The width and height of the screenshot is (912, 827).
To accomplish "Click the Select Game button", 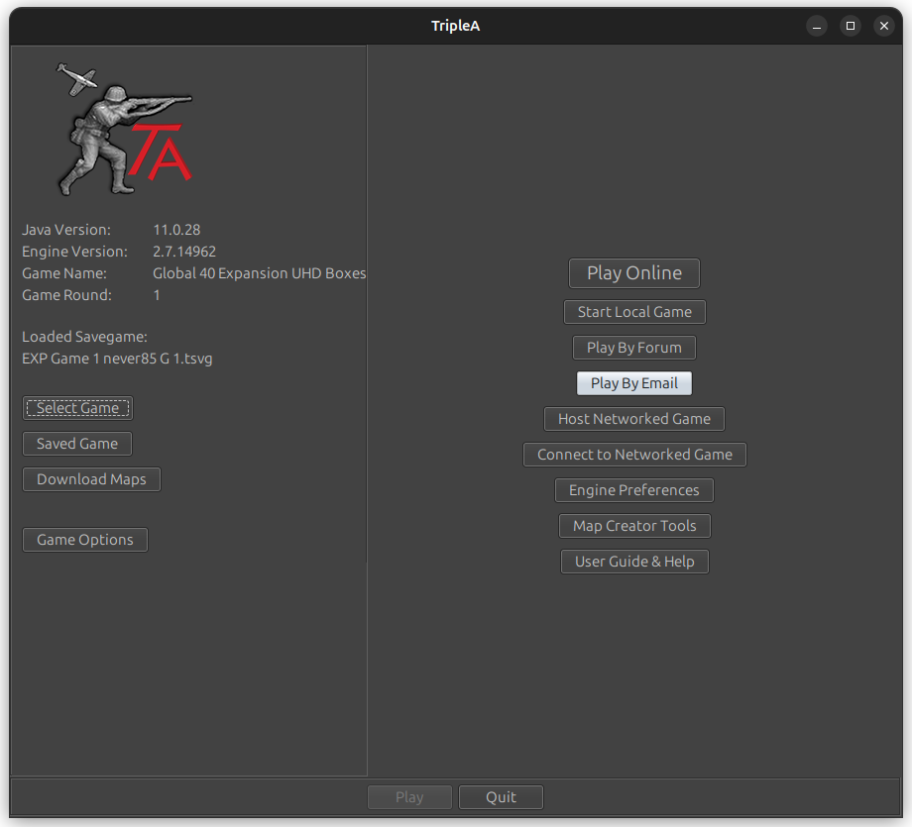I will coord(76,407).
